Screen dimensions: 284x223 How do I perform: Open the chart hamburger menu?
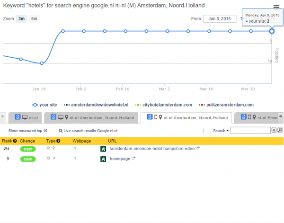276,7
